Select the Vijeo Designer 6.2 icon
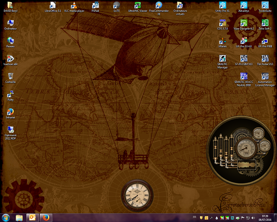 pos(244,23)
